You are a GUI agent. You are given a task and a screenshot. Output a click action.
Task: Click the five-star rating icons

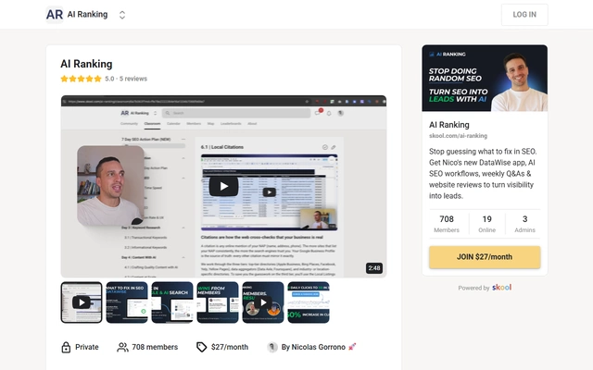82,79
